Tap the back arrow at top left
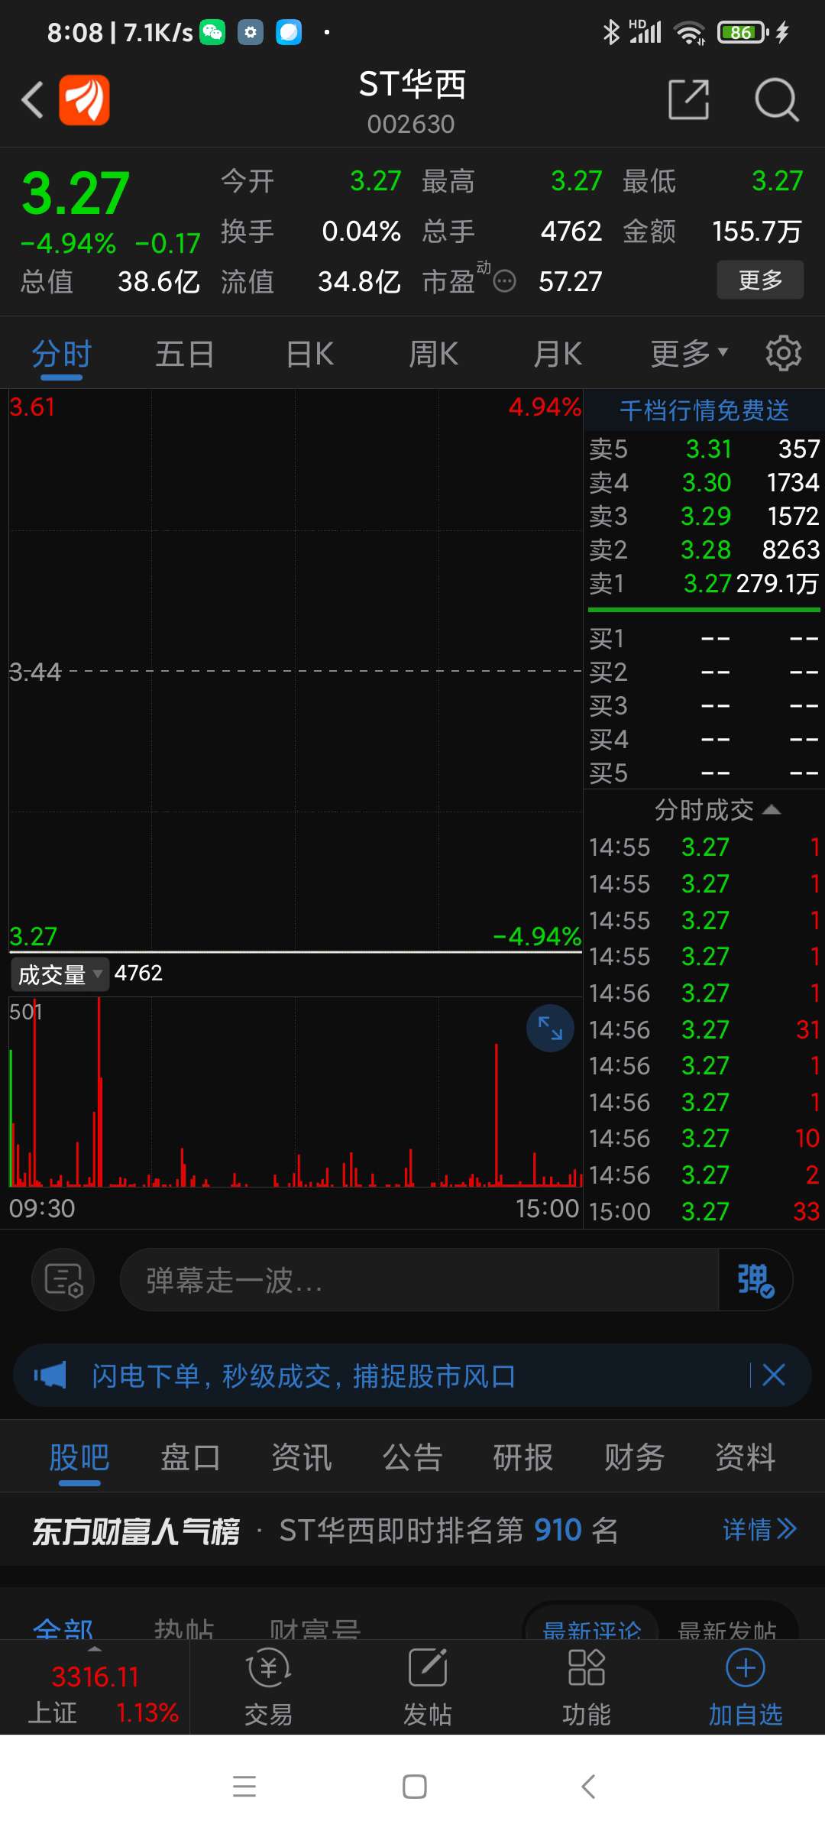825x1834 pixels. point(32,100)
